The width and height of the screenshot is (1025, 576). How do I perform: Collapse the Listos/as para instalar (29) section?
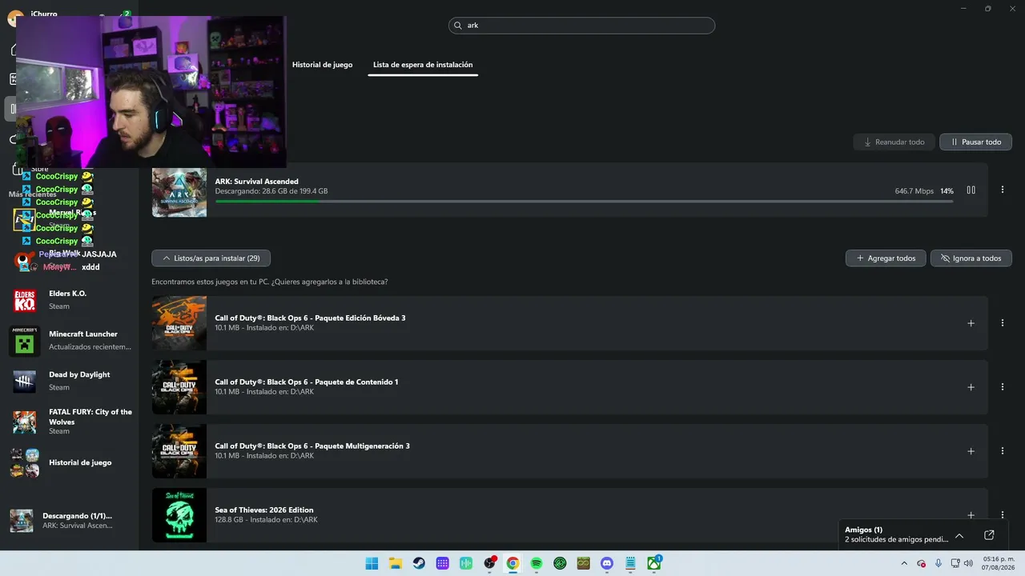pyautogui.click(x=211, y=258)
